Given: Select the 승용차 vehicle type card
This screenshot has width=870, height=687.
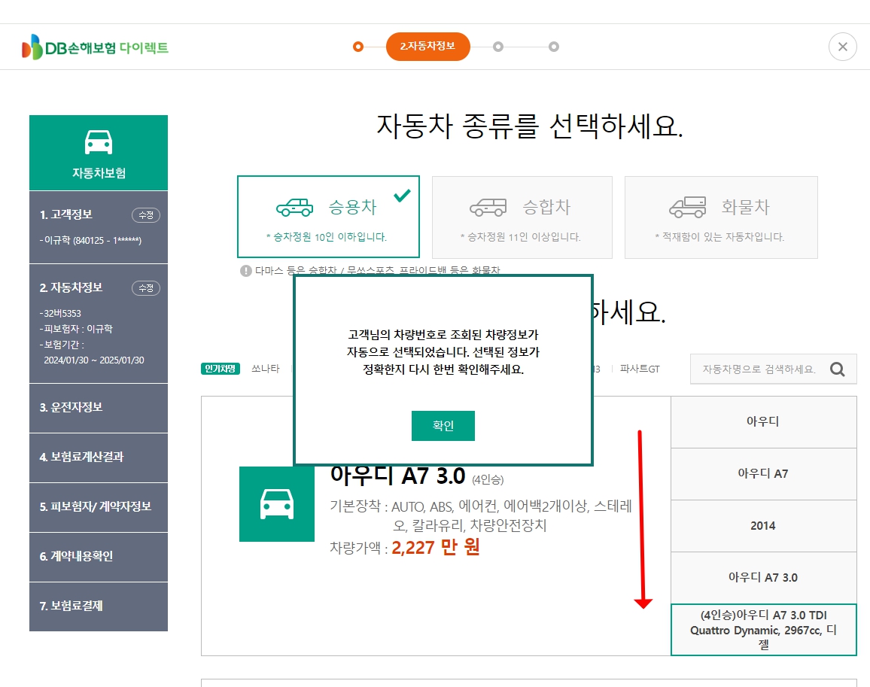Looking at the screenshot, I should coord(328,217).
